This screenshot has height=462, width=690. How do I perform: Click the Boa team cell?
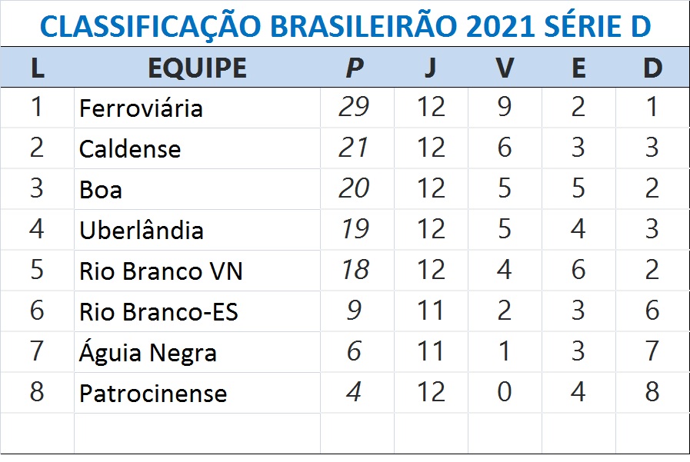tap(101, 189)
